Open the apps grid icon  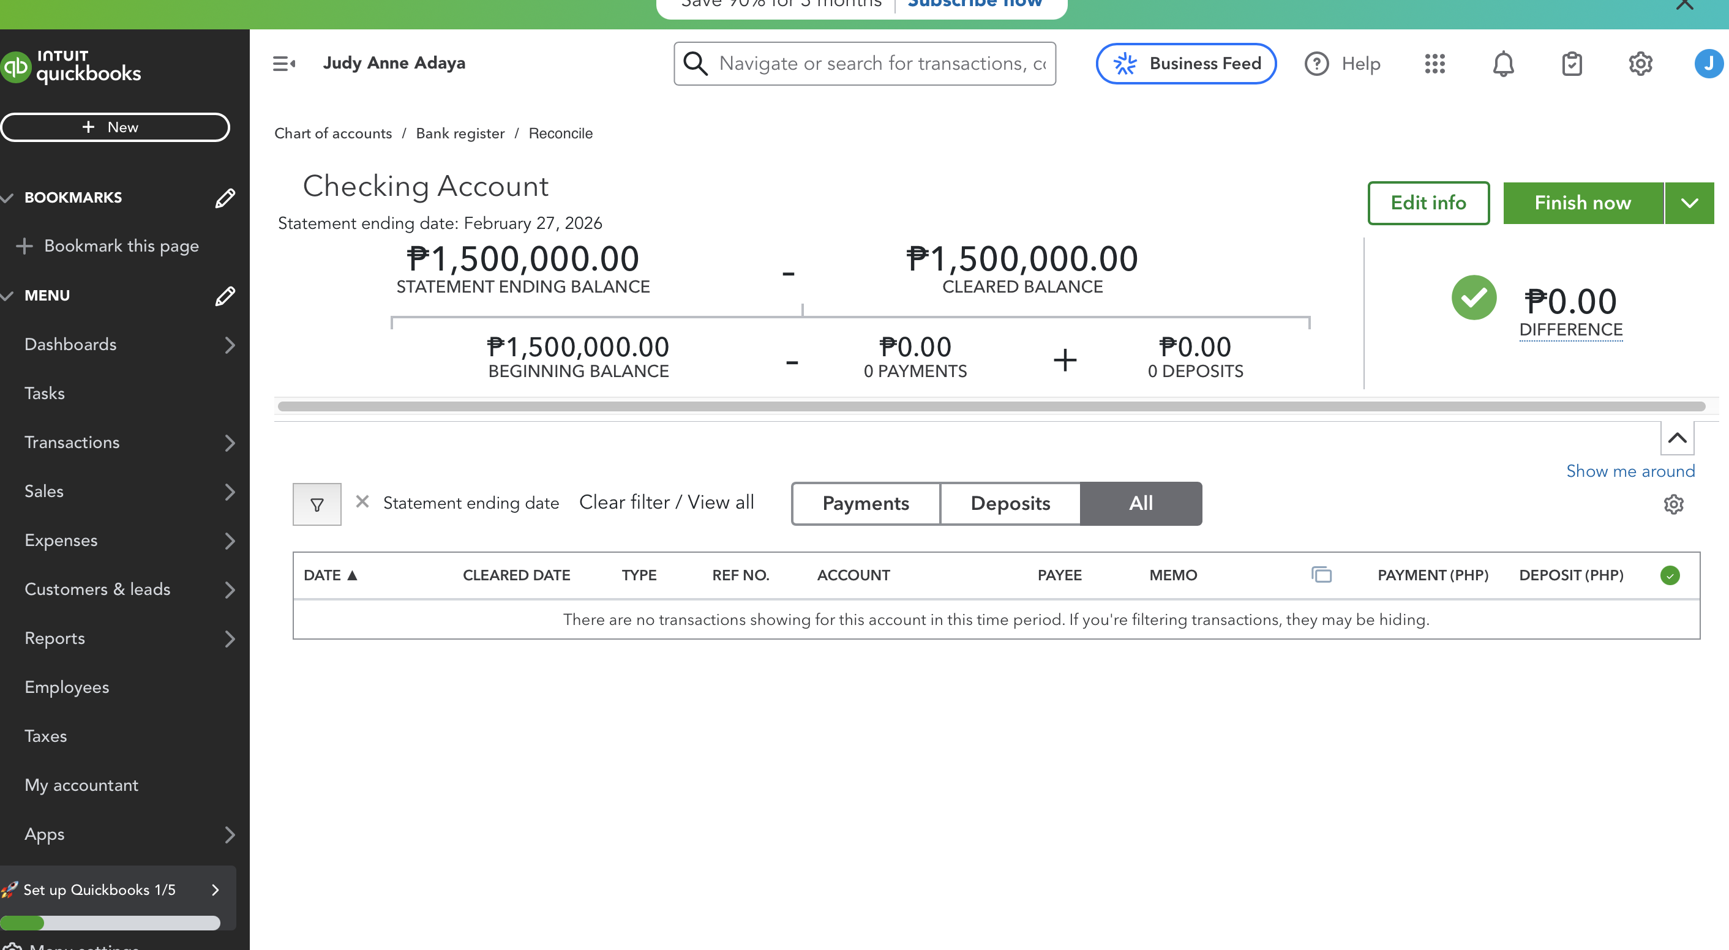pos(1435,64)
